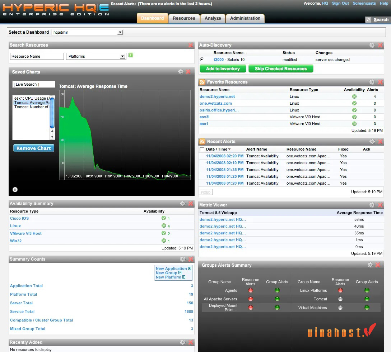
Task: Click red Resource Alerts indicator for Agents
Action: (x=251, y=290)
